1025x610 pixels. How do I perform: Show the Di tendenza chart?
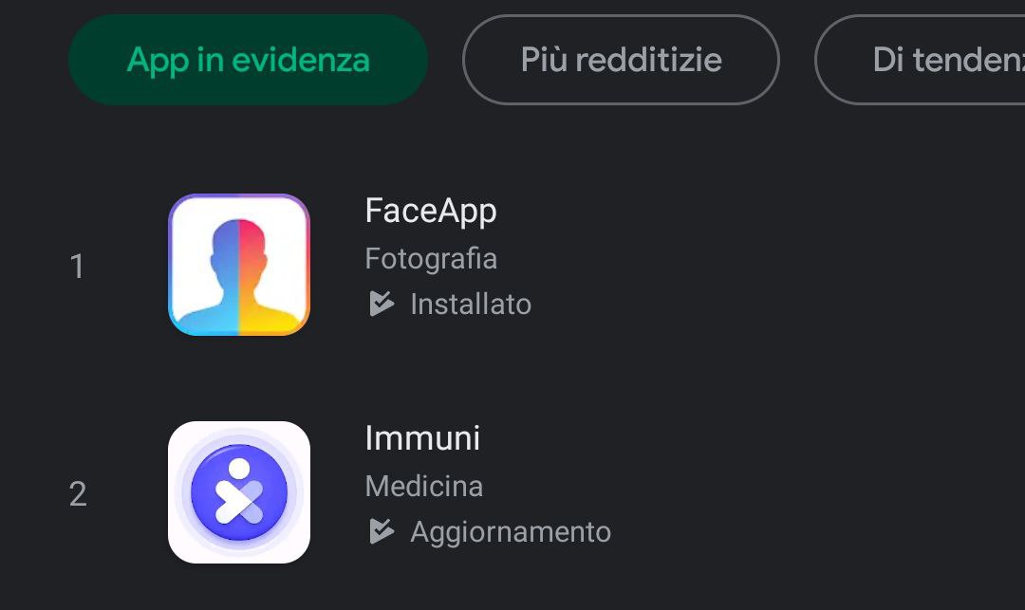940,60
